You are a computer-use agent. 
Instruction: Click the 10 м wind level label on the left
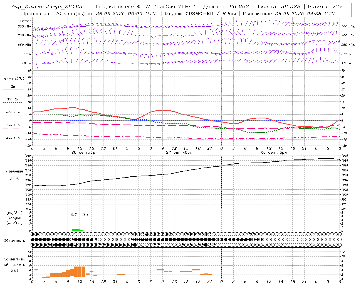[x=27, y=63]
